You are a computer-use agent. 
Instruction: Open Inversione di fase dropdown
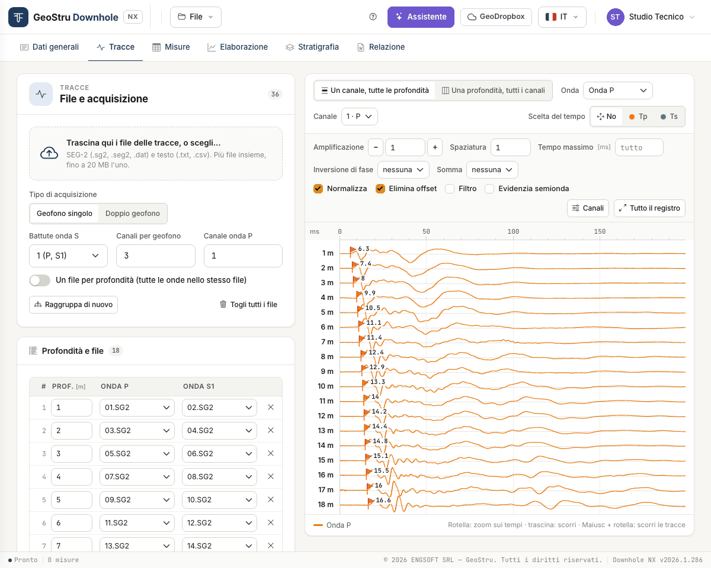pyautogui.click(x=403, y=170)
